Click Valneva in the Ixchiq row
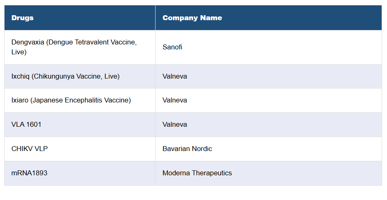 click(x=175, y=76)
